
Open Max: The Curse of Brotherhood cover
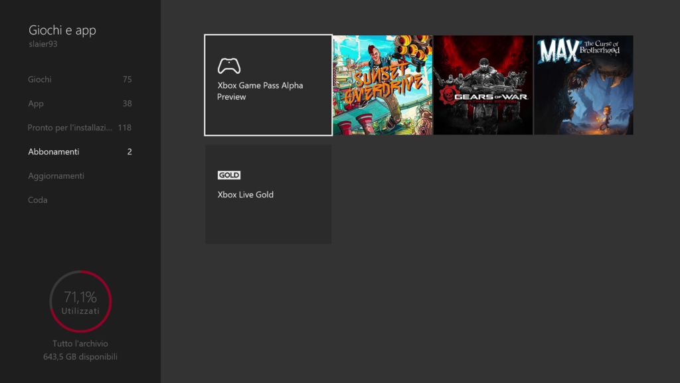pos(584,85)
